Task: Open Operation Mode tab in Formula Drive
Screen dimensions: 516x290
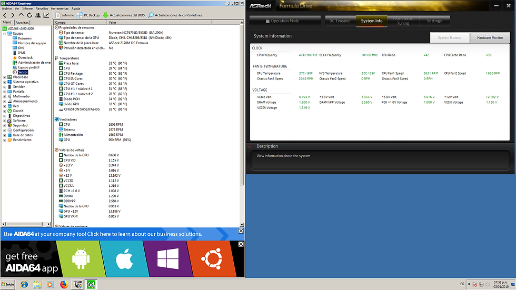Action: (x=285, y=21)
